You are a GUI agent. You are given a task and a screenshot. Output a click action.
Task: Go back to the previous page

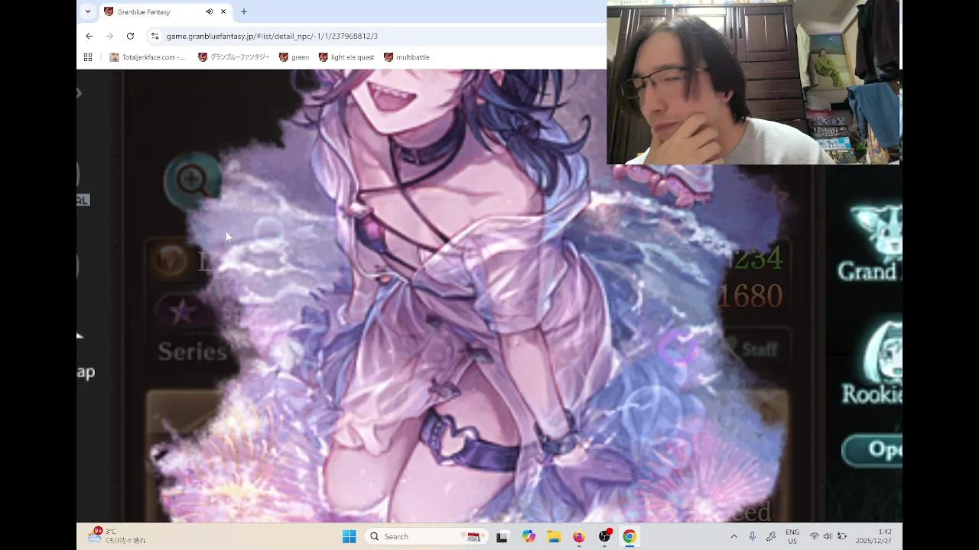tap(89, 36)
